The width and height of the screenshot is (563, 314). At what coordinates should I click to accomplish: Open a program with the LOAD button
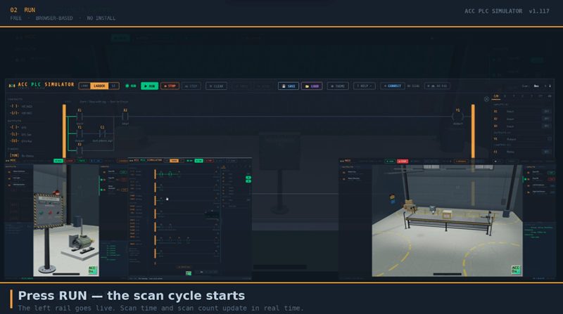312,86
